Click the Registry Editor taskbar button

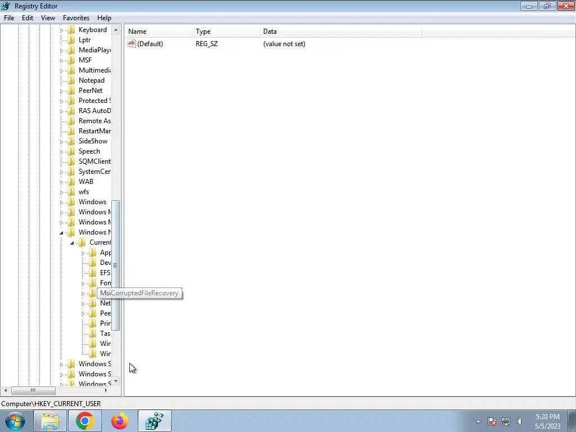[155, 421]
